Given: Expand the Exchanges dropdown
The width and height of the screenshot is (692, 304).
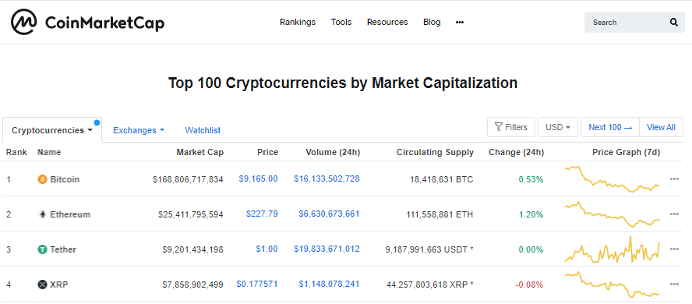Looking at the screenshot, I should 139,130.
